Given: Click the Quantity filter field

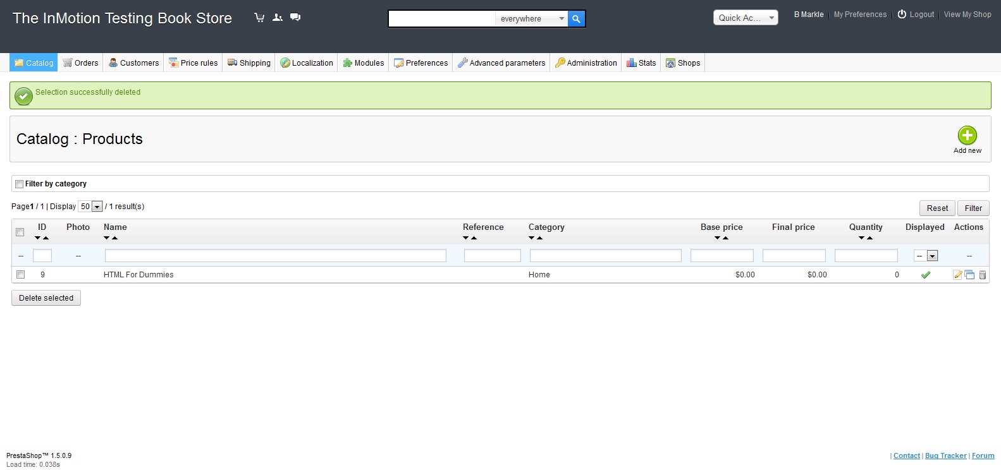Looking at the screenshot, I should point(866,256).
